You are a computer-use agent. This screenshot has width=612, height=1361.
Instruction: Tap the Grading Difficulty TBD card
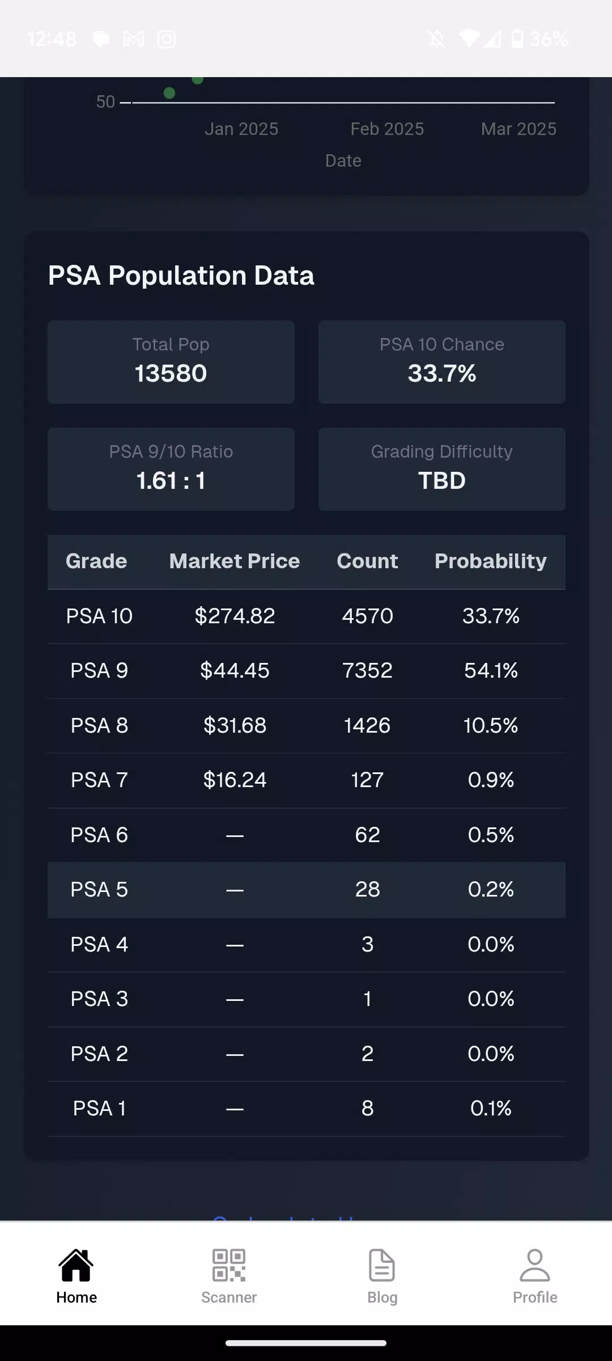442,469
